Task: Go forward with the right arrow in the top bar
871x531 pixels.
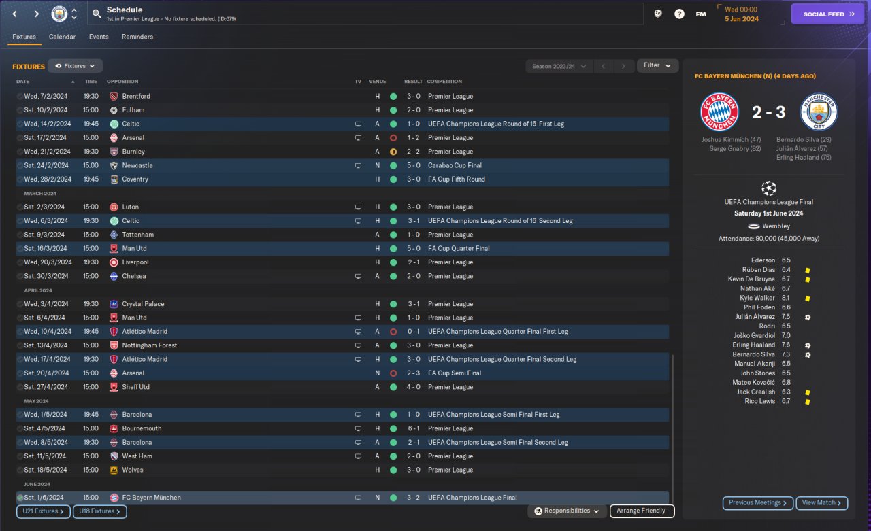Action: pos(37,14)
